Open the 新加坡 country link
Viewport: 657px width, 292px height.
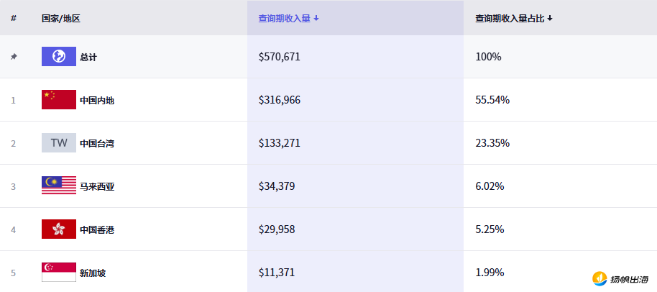[93, 273]
